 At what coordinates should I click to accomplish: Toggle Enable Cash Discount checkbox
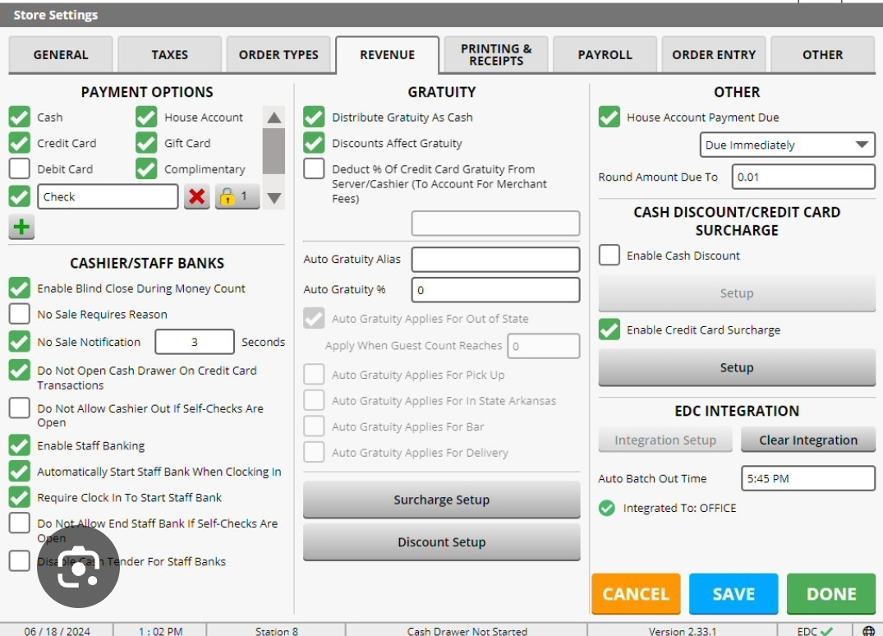pos(609,256)
